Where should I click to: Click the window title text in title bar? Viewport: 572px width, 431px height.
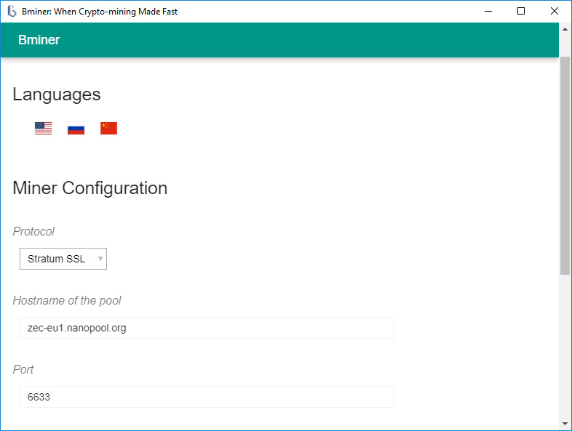(100, 12)
